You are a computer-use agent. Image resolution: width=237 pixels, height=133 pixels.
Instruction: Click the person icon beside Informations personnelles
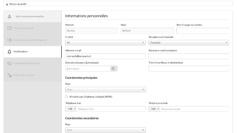tap(9, 16)
